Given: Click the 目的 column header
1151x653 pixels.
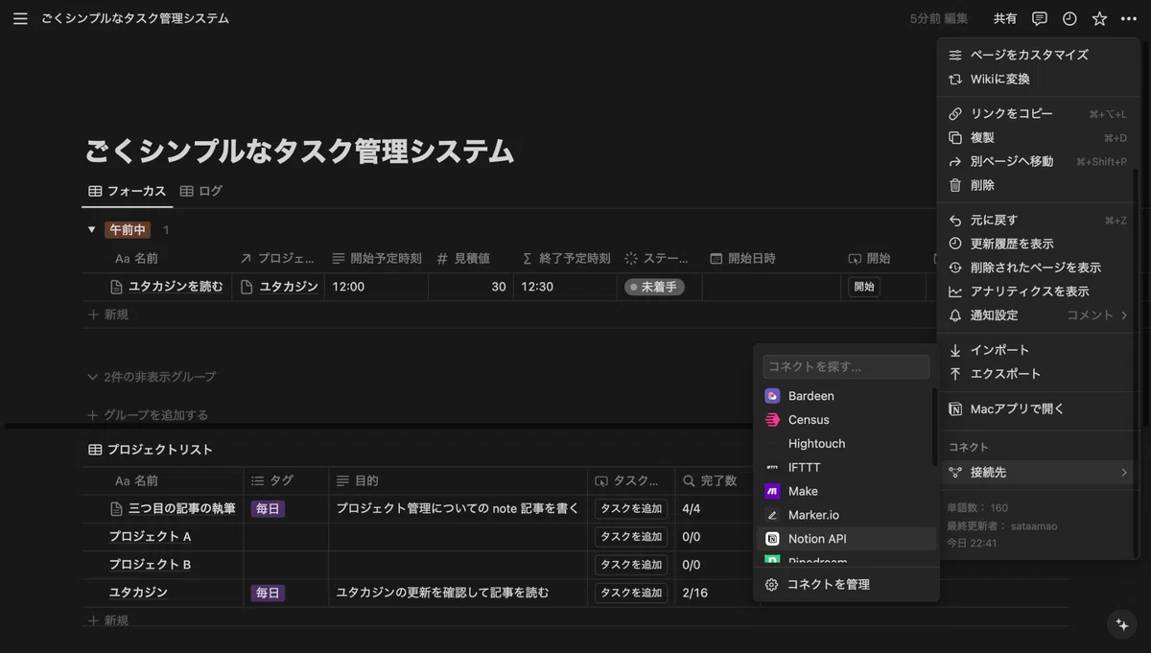Looking at the screenshot, I should pyautogui.click(x=458, y=481).
